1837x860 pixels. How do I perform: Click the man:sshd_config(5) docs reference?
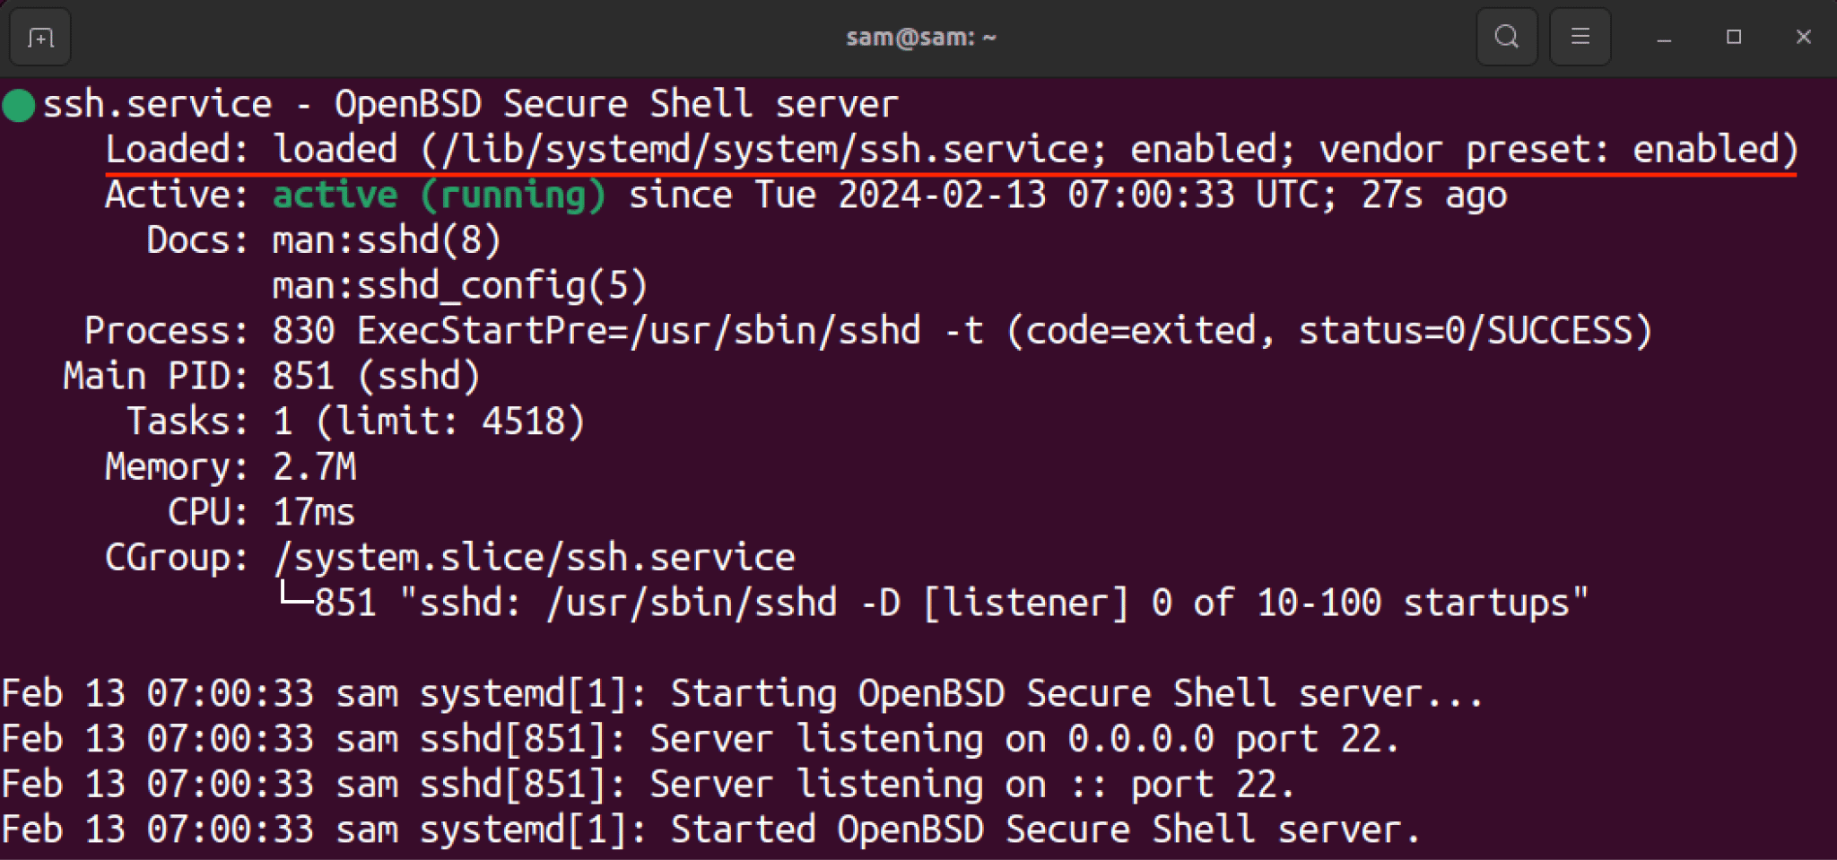(460, 286)
